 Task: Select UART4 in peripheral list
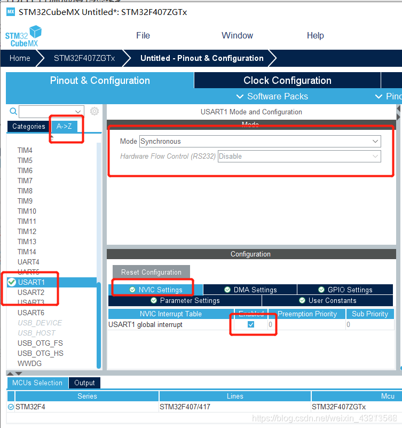point(28,262)
